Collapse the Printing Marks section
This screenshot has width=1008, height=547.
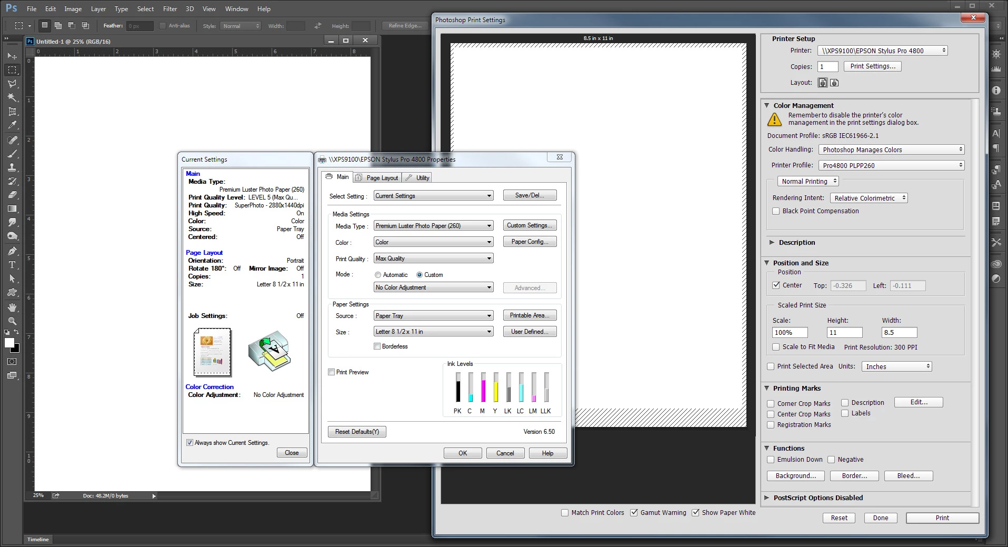point(767,389)
